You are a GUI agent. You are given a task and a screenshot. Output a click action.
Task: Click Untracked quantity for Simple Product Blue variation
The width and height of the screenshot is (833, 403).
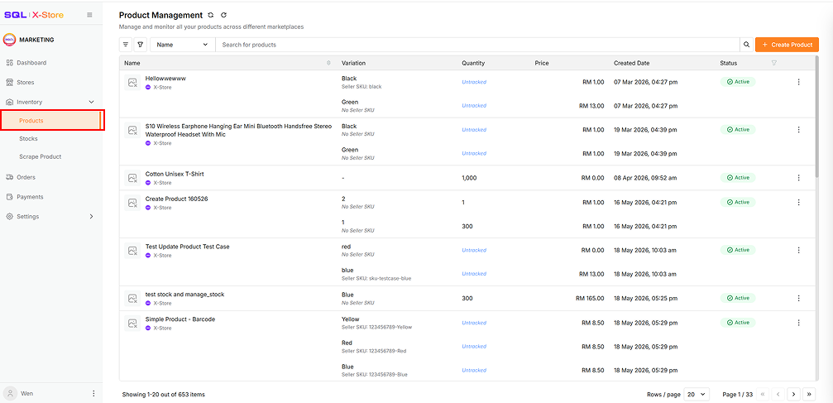pos(474,370)
